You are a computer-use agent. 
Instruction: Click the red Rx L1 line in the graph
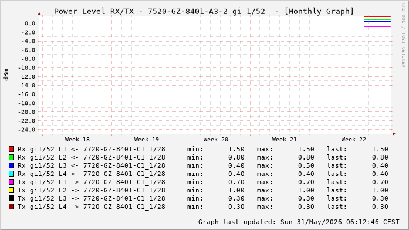click(x=377, y=16)
